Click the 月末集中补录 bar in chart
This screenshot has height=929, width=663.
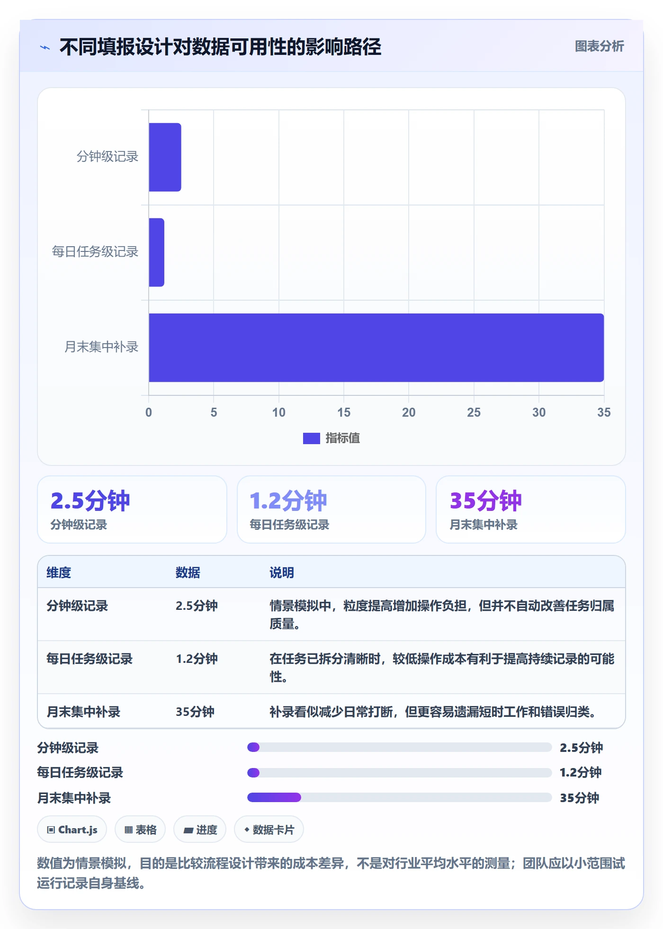click(x=376, y=348)
